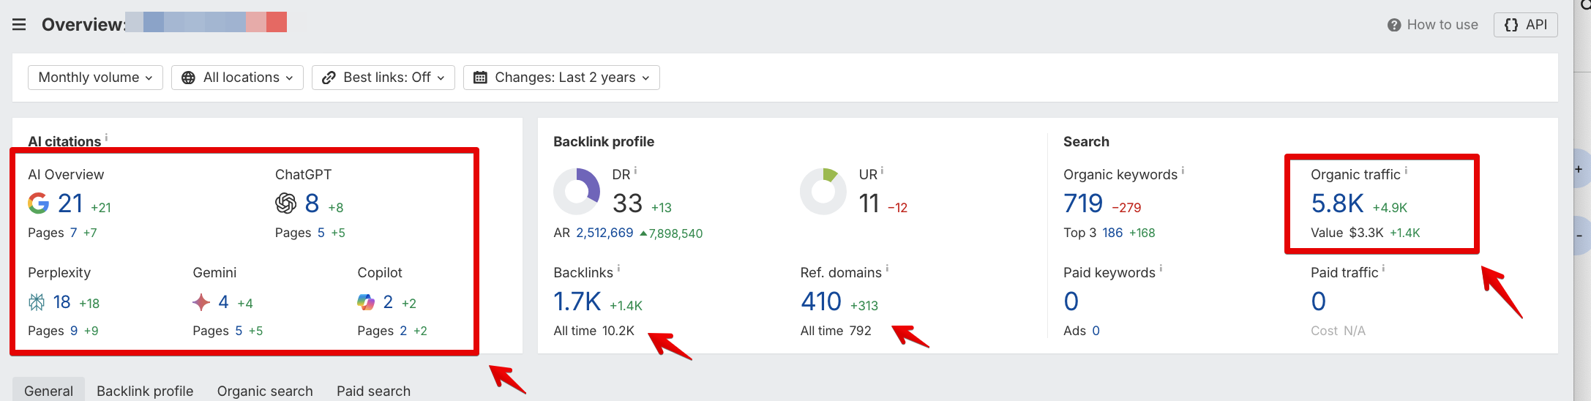1591x401 pixels.
Task: Open the Changes: Last 2 years dropdown
Action: tap(561, 78)
